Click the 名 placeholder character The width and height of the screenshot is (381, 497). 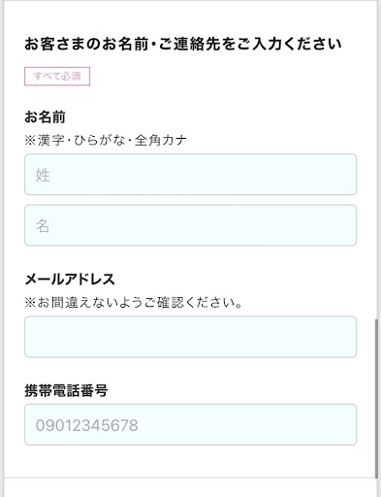point(43,226)
